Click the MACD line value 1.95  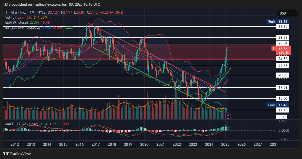pyautogui.click(x=53, y=124)
